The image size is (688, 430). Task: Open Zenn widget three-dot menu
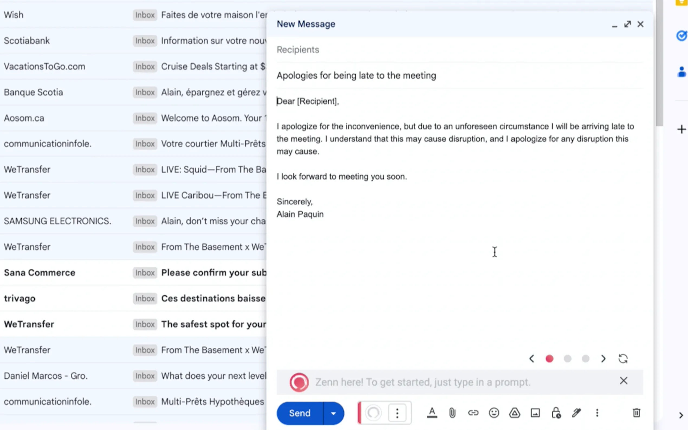(x=397, y=413)
